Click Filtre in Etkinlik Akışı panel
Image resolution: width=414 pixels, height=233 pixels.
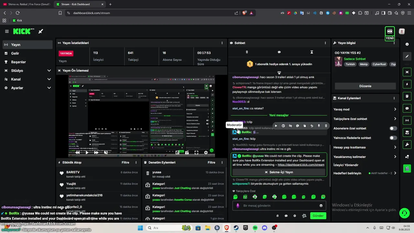[x=125, y=162]
